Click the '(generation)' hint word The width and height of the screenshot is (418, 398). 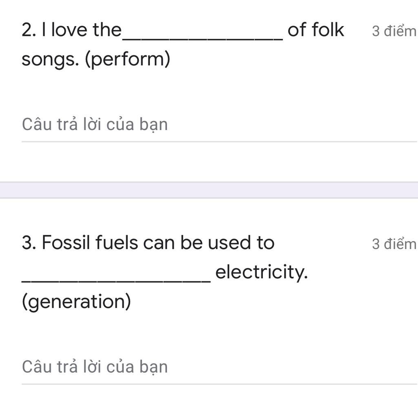(x=76, y=302)
